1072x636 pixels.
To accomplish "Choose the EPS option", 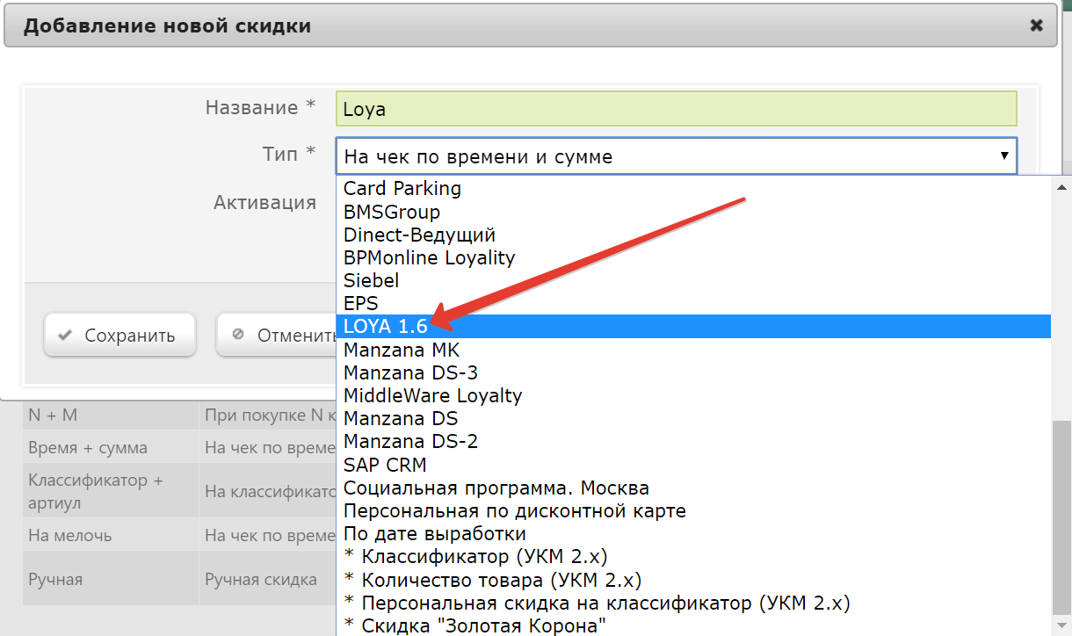I will 694,303.
